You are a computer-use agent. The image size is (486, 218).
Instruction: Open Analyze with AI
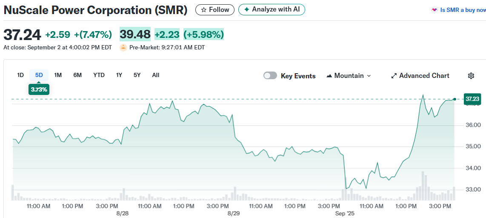click(272, 10)
